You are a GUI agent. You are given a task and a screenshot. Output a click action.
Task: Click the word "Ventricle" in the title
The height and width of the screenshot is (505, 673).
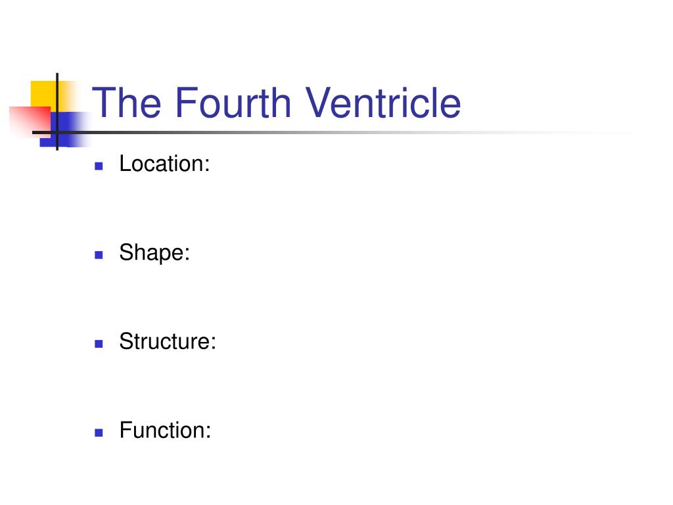coord(383,103)
